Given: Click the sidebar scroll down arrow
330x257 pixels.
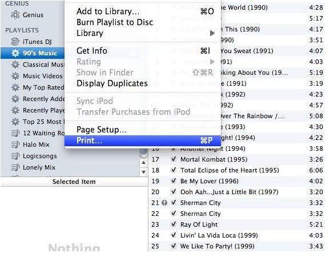Looking at the screenshot, I should tap(143, 172).
